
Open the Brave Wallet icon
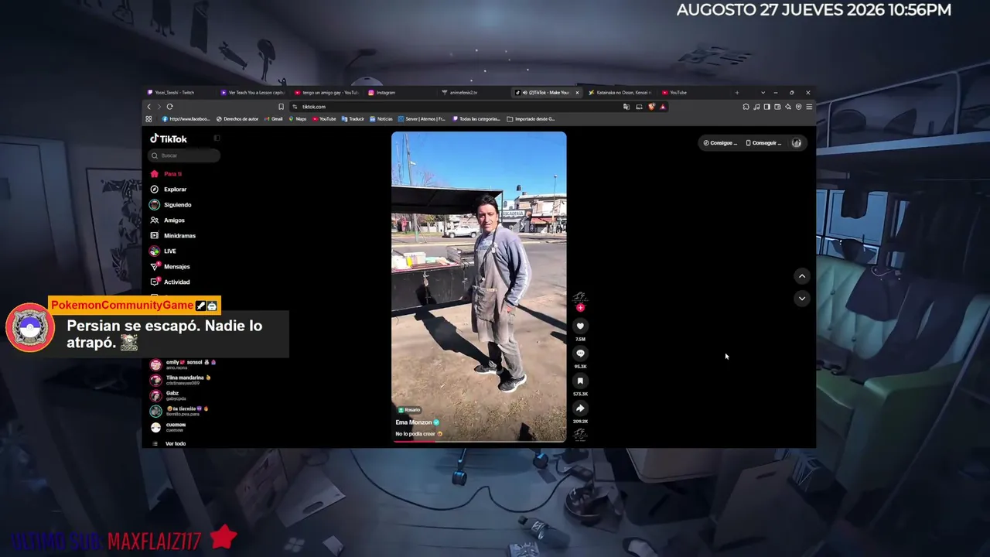pyautogui.click(x=777, y=107)
